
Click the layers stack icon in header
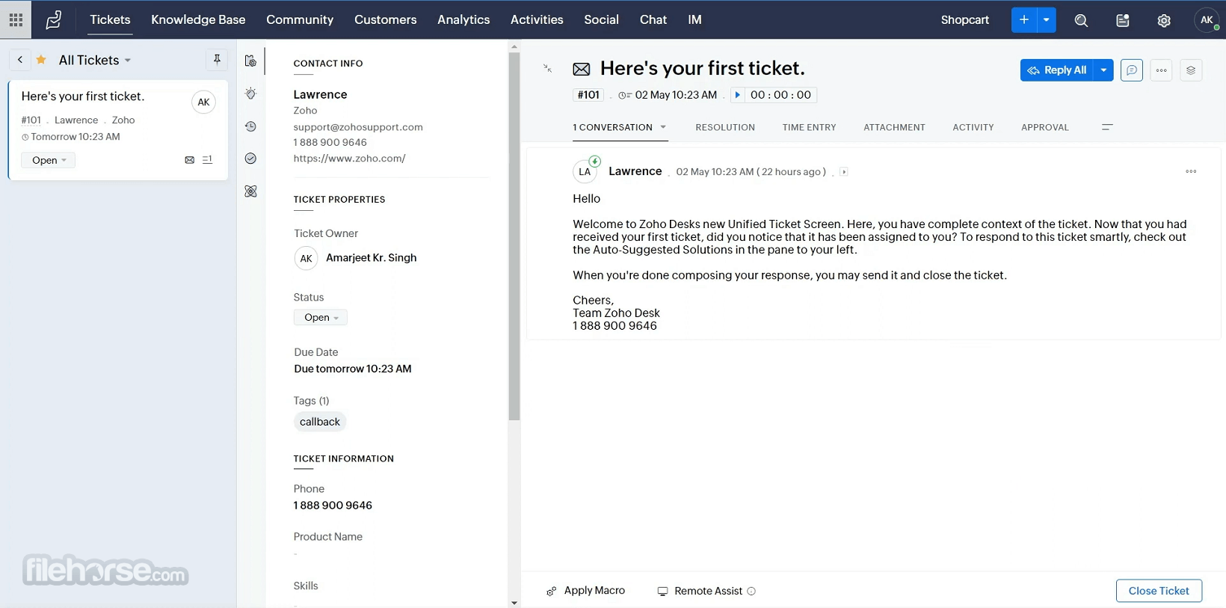[x=1191, y=70]
